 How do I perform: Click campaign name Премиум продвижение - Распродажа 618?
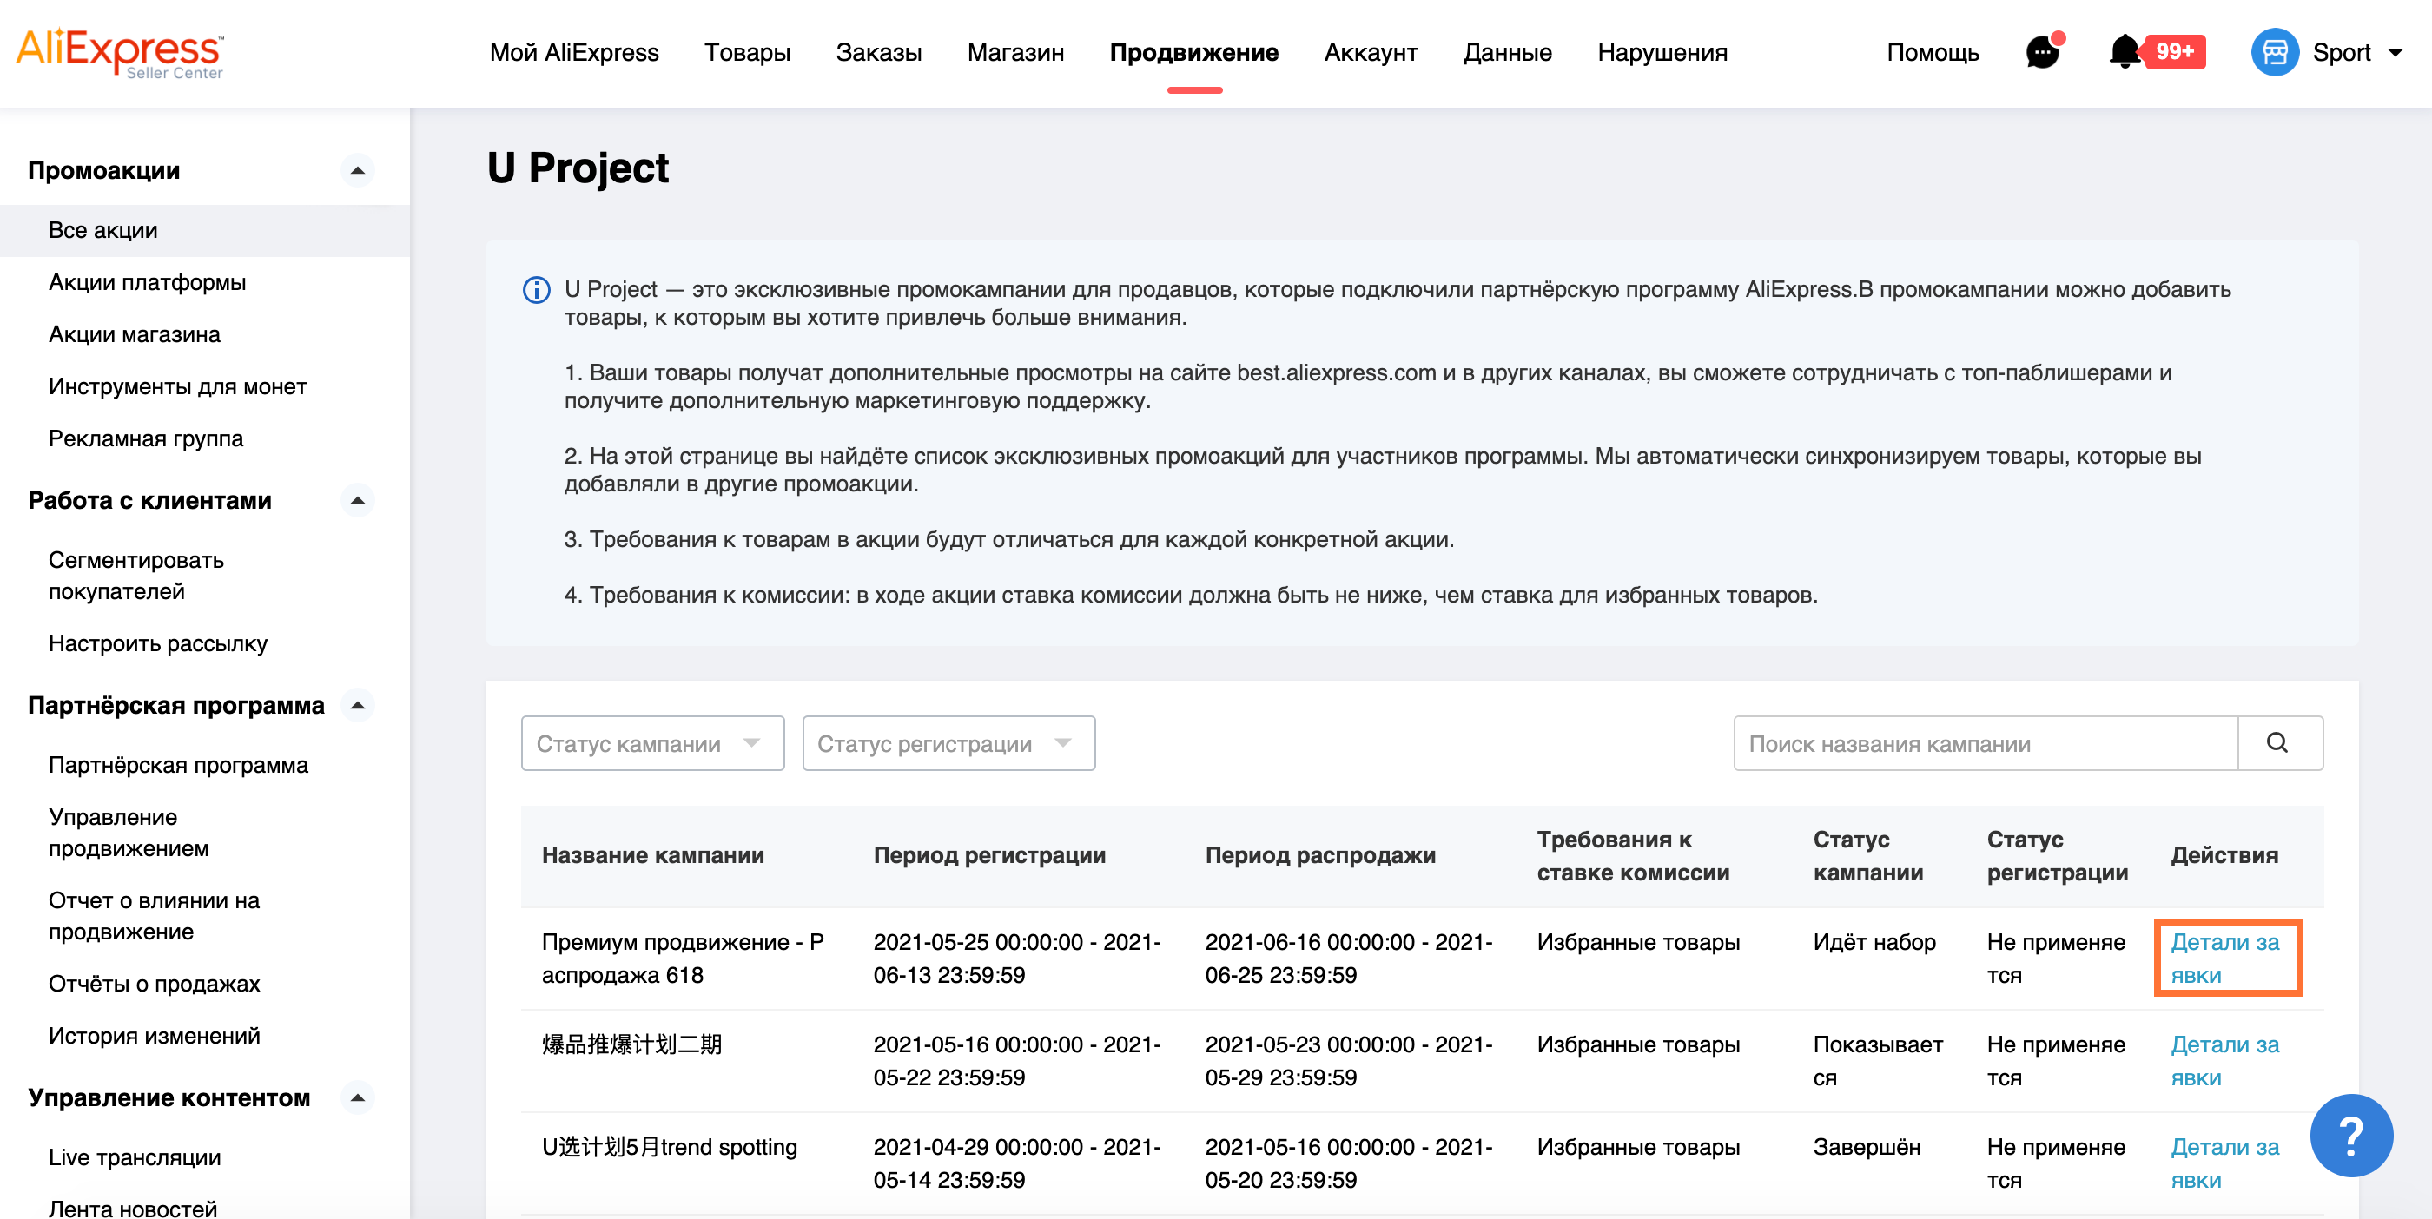click(683, 958)
